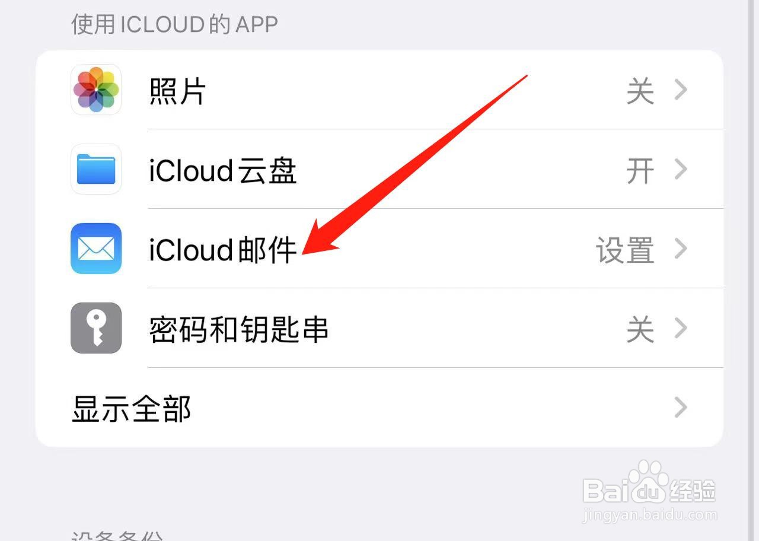Image resolution: width=759 pixels, height=541 pixels.
Task: Tap the iCloud邮件 envelope icon
Action: coord(96,249)
